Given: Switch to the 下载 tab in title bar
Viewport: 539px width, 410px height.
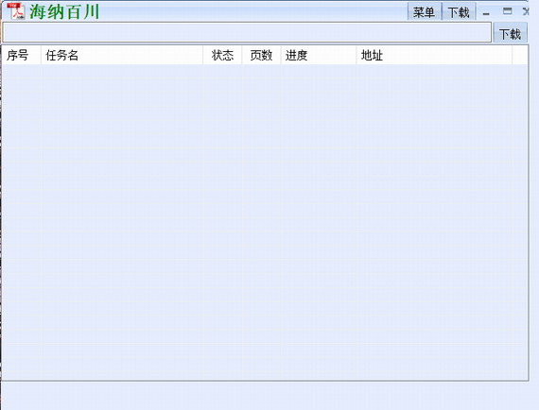Looking at the screenshot, I should point(459,11).
